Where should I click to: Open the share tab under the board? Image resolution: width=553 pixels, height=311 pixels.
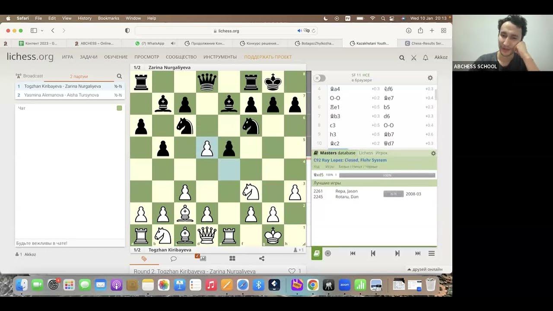[261, 259]
